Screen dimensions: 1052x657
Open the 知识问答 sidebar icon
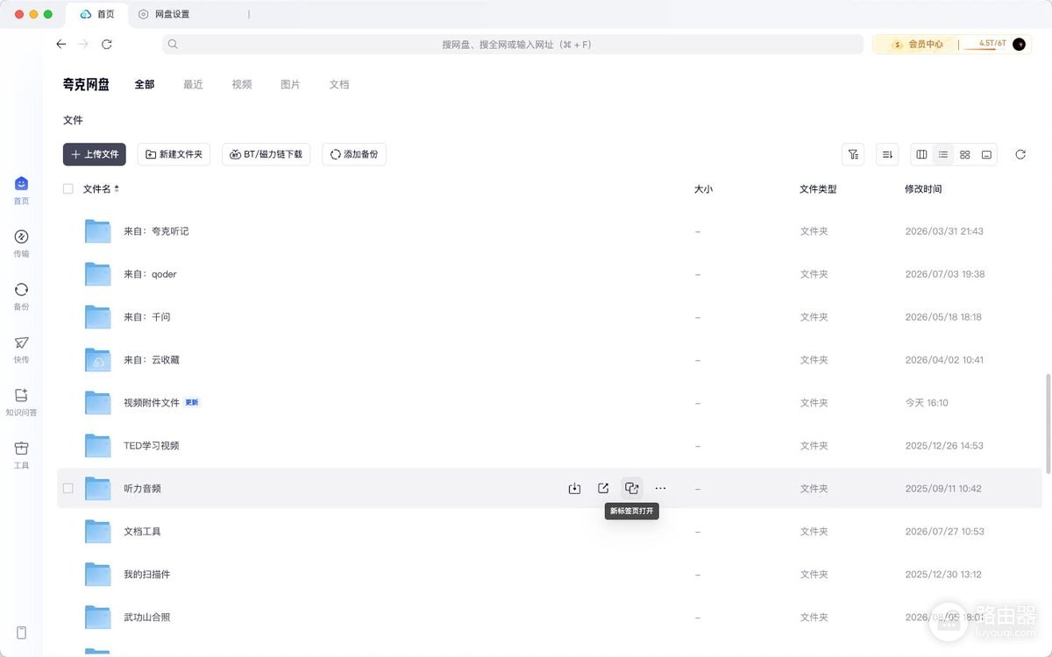(x=21, y=401)
